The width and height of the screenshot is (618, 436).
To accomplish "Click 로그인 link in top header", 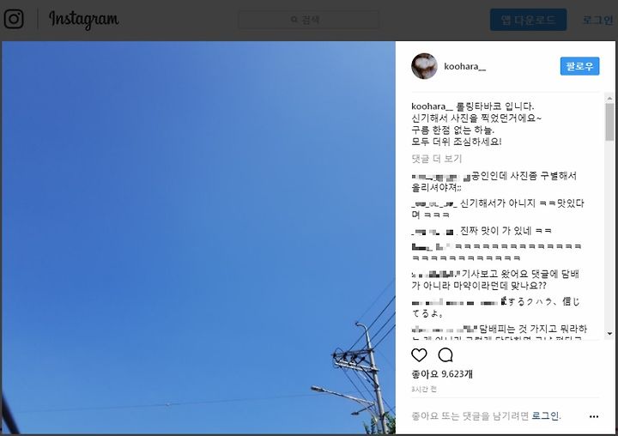I will coord(598,20).
